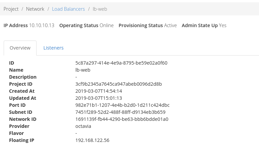Click the Admin State Up value Yes
This screenshot has height=157, width=259.
[223, 25]
